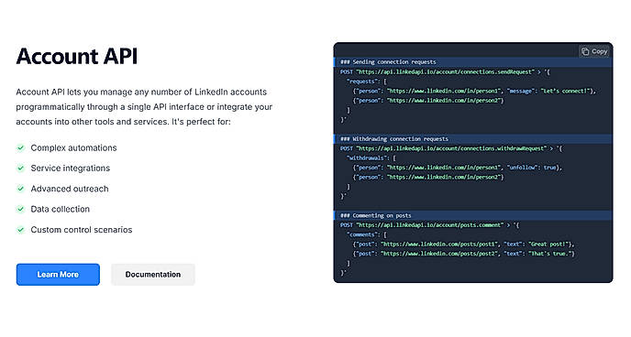Click the green check beside Complex automations
631x337 pixels.
coord(20,147)
